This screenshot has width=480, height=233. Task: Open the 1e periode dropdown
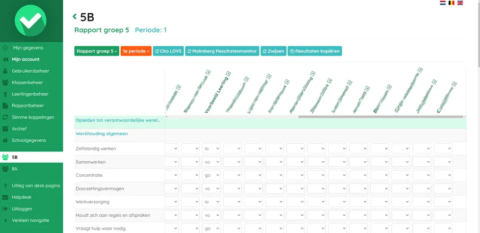(x=136, y=51)
